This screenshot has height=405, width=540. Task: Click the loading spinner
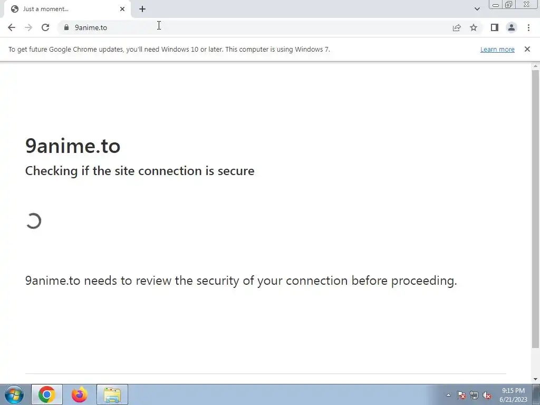coord(33,221)
